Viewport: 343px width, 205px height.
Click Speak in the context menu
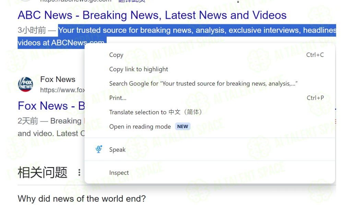210,150
